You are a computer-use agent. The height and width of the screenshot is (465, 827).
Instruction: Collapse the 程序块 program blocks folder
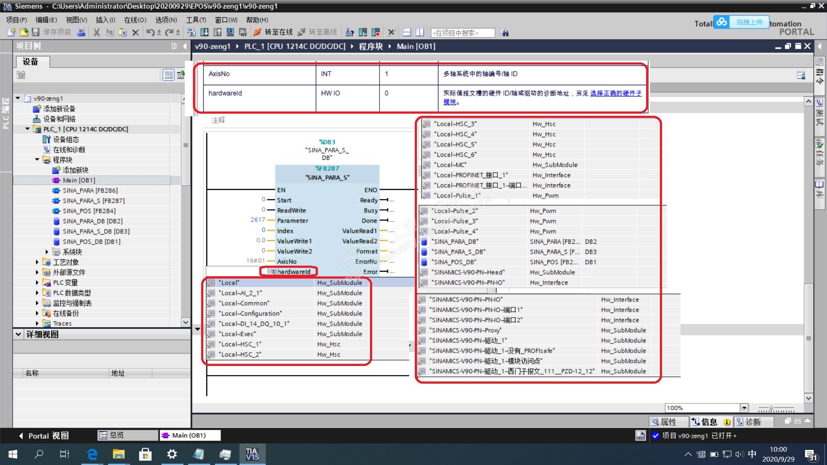coord(37,160)
